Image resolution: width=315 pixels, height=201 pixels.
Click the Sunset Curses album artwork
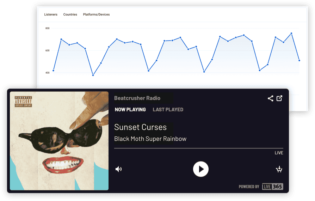tap(59, 141)
